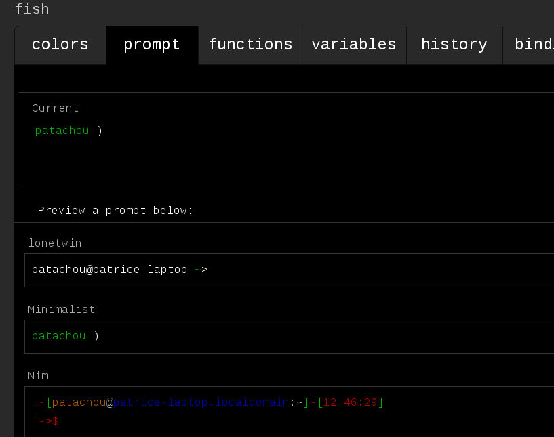Open the functions tab

(x=250, y=45)
